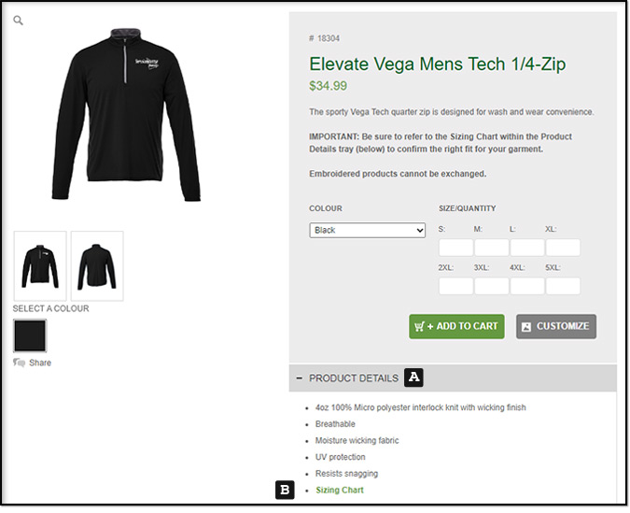Image resolution: width=630 pixels, height=513 pixels.
Task: Click the 2XL size quantity field
Action: 455,286
